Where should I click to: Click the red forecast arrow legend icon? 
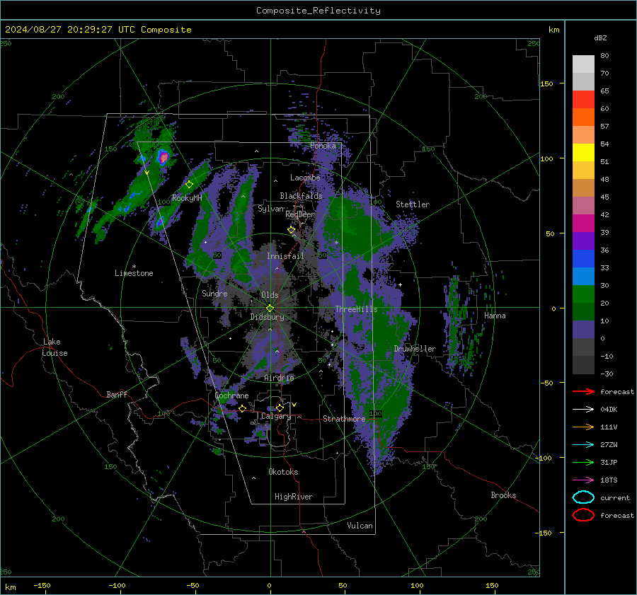click(x=583, y=391)
